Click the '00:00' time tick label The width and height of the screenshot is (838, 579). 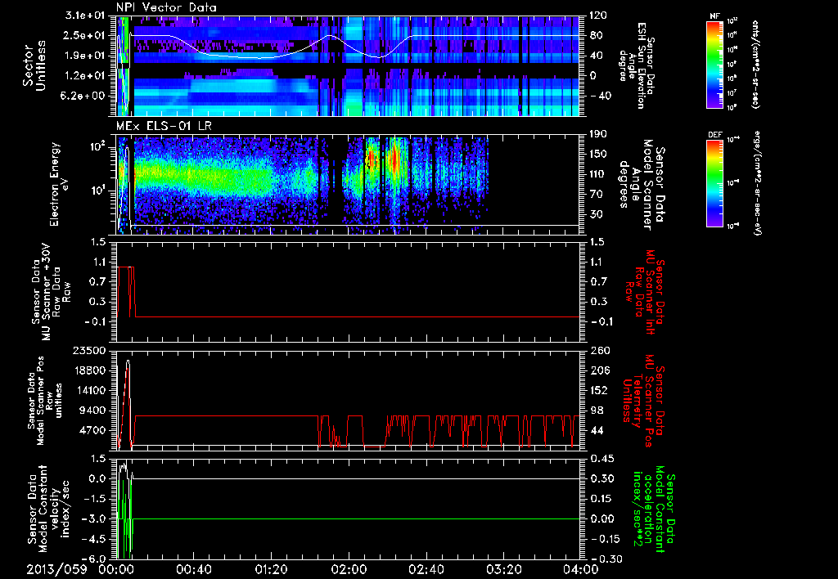115,569
